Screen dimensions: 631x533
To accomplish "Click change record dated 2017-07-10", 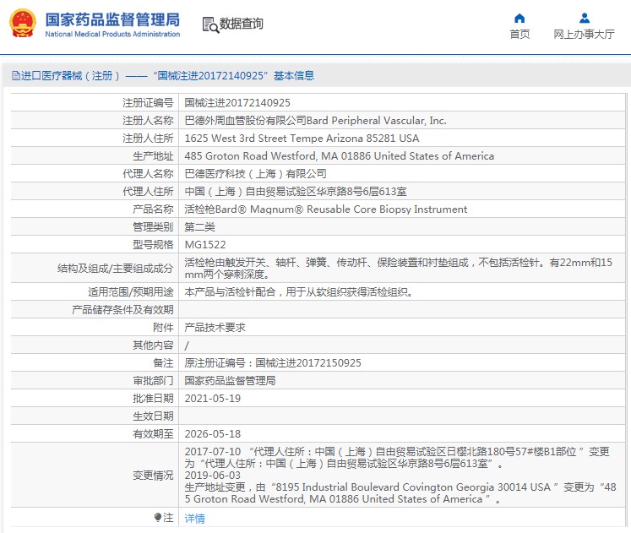I will pos(397,458).
